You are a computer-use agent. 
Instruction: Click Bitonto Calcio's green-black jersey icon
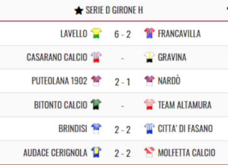tap(96, 105)
